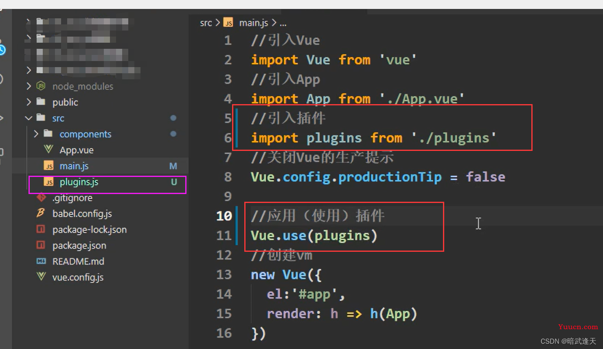
Task: Open babel.config.js file
Action: [82, 214]
